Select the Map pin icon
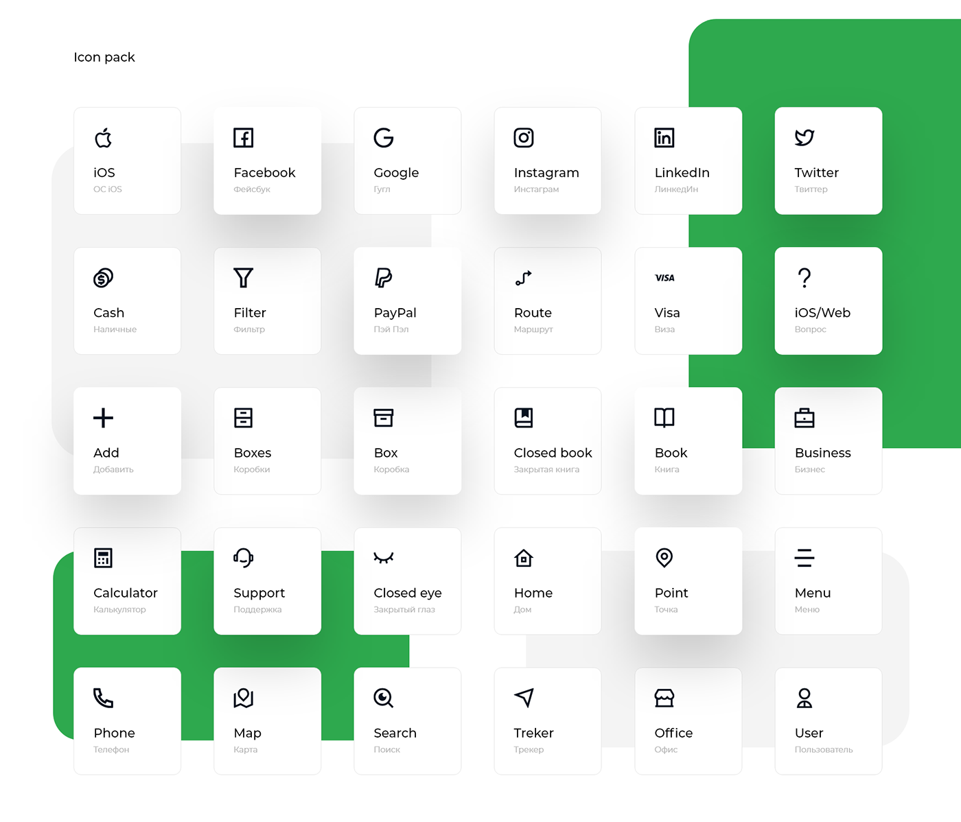 pyautogui.click(x=244, y=698)
